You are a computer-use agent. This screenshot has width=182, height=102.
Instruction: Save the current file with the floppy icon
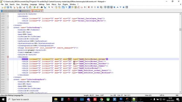point(8,7)
